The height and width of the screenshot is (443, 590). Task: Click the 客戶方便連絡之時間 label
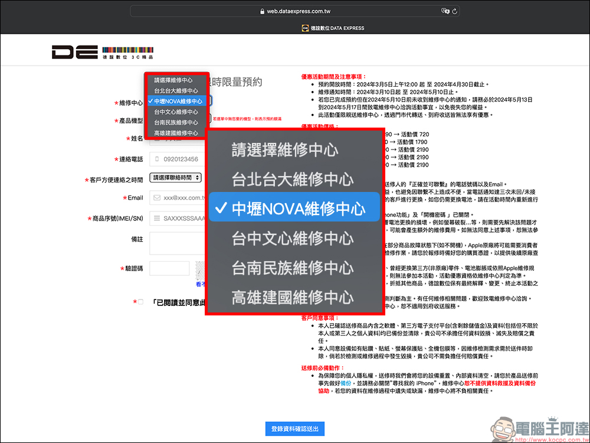116,180
